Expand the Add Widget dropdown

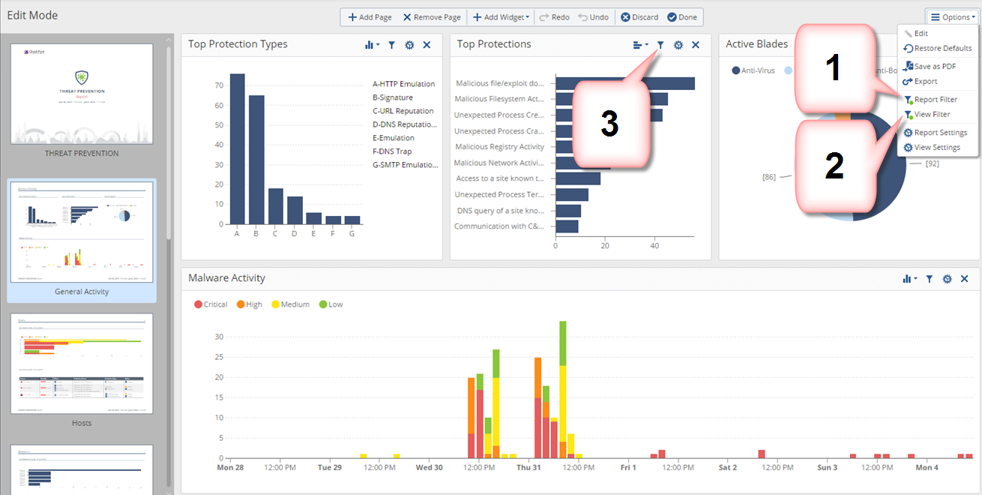point(501,17)
